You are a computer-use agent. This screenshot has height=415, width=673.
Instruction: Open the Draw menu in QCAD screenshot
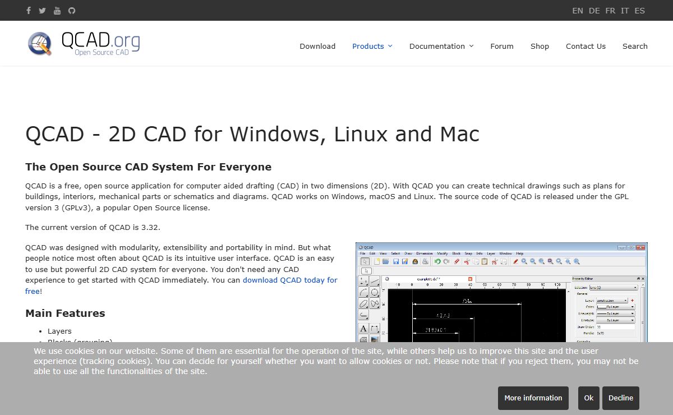(408, 253)
